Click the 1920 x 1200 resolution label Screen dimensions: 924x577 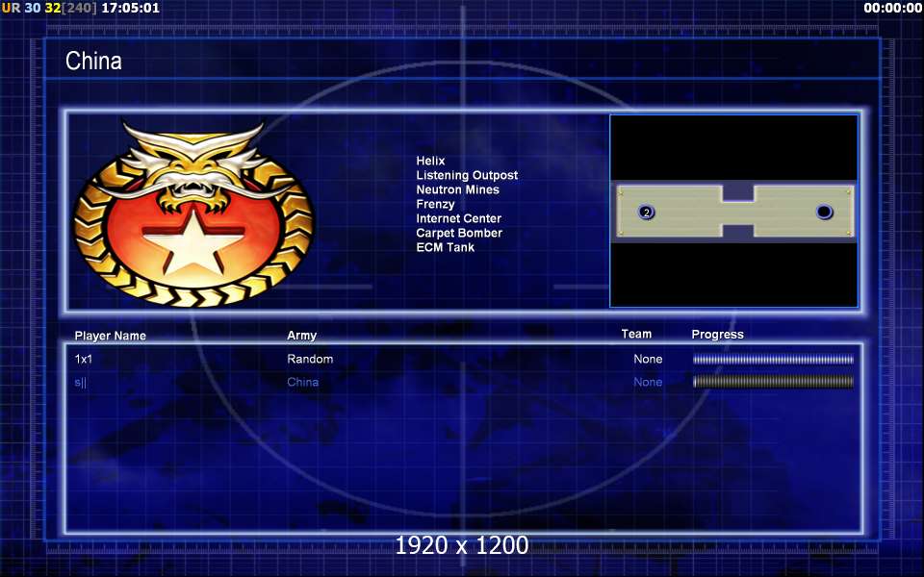pos(461,545)
